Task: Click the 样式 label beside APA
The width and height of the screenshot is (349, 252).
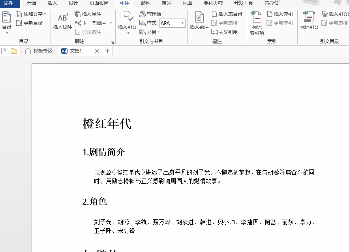Action: pyautogui.click(x=152, y=23)
